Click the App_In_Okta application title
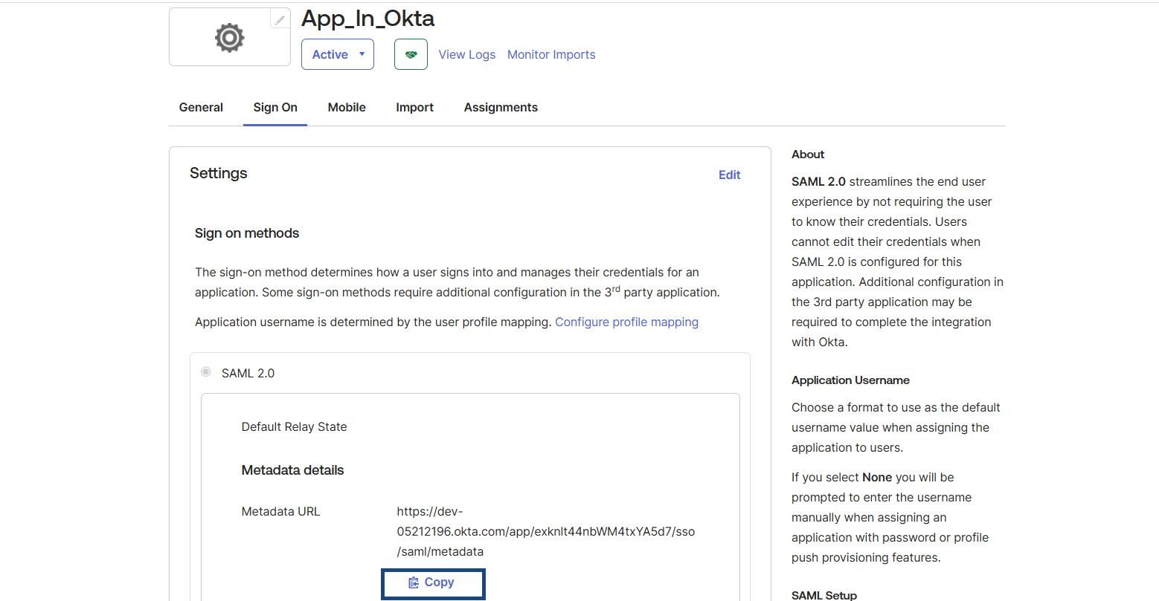This screenshot has width=1159, height=601. [367, 18]
